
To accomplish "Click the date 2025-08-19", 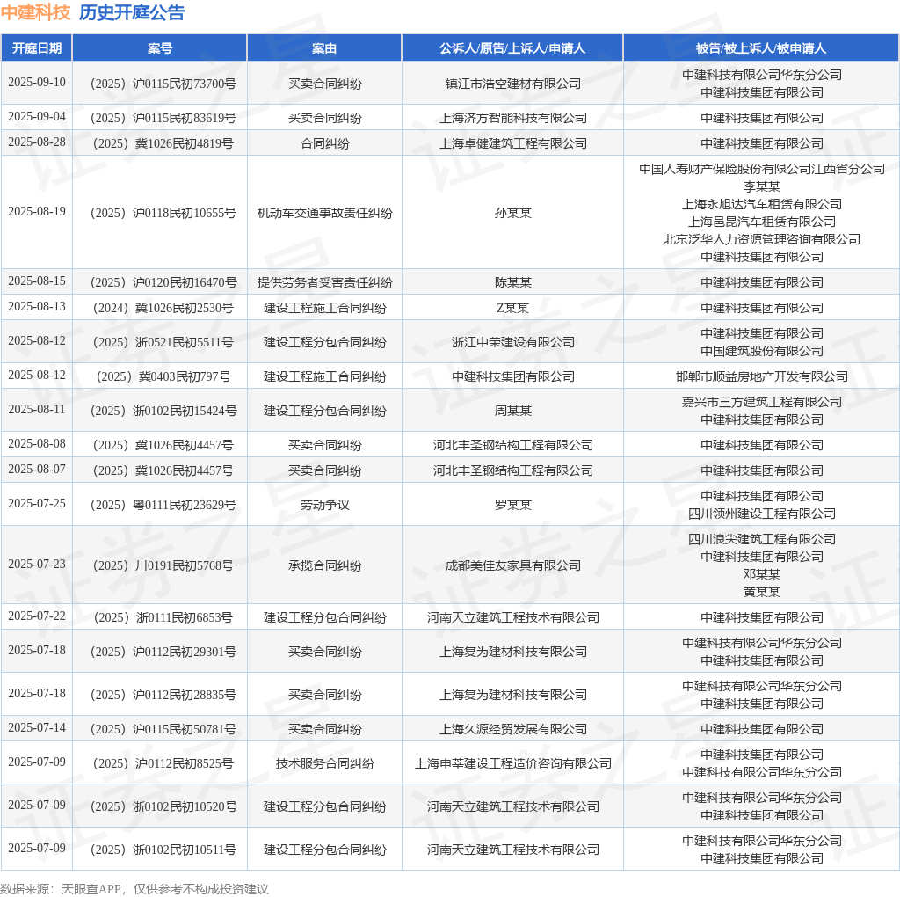I will point(37,211).
